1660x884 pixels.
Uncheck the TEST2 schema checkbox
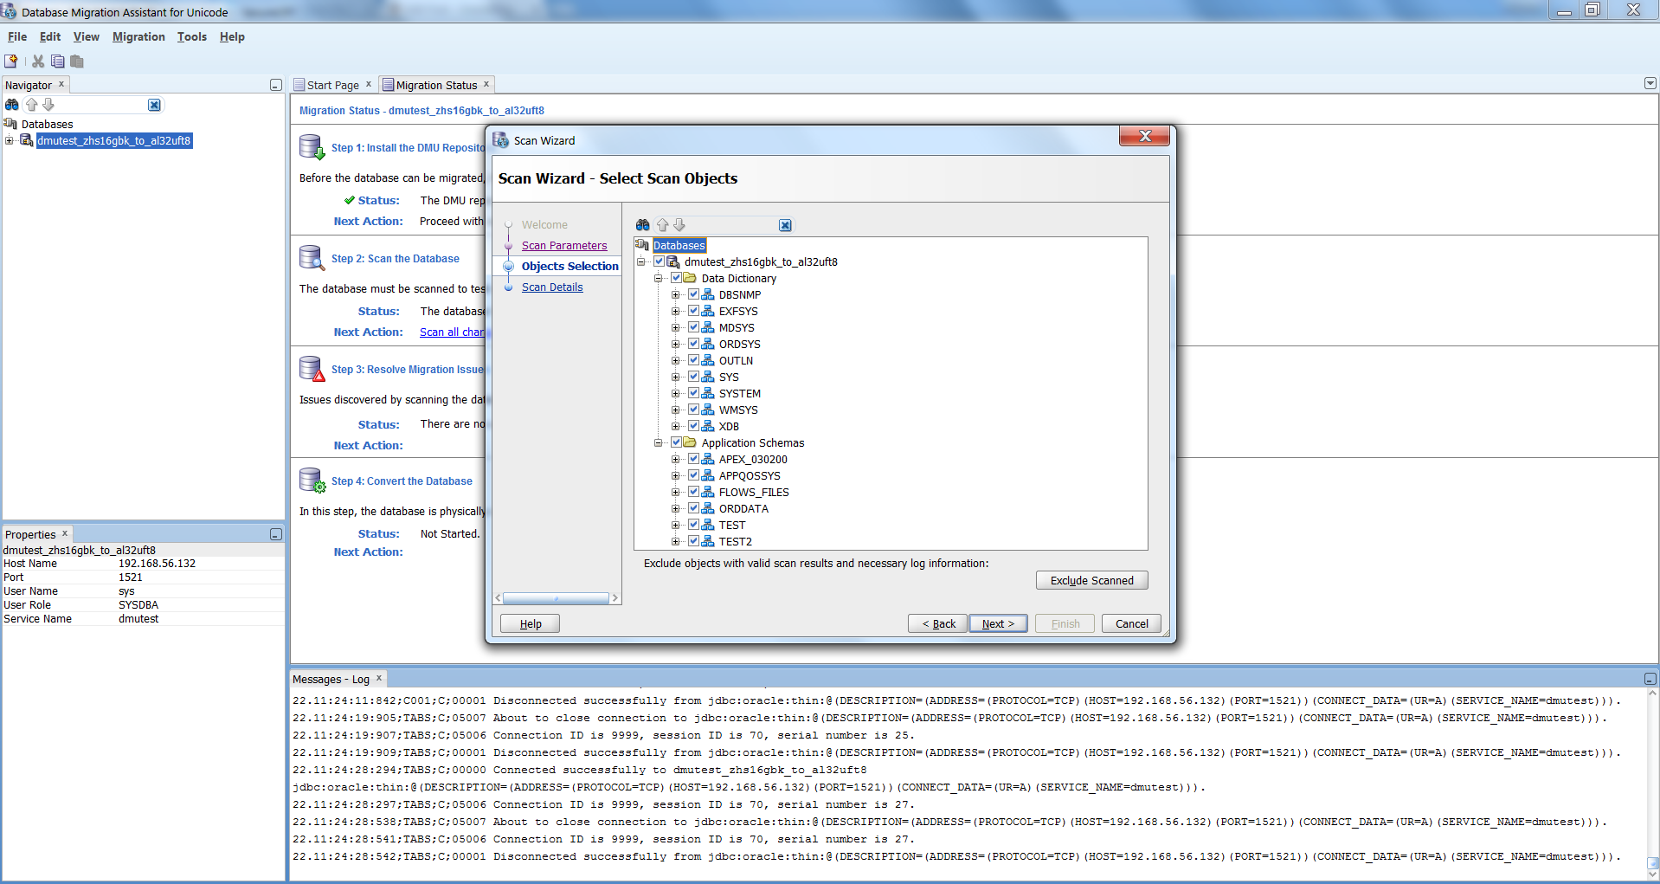694,541
